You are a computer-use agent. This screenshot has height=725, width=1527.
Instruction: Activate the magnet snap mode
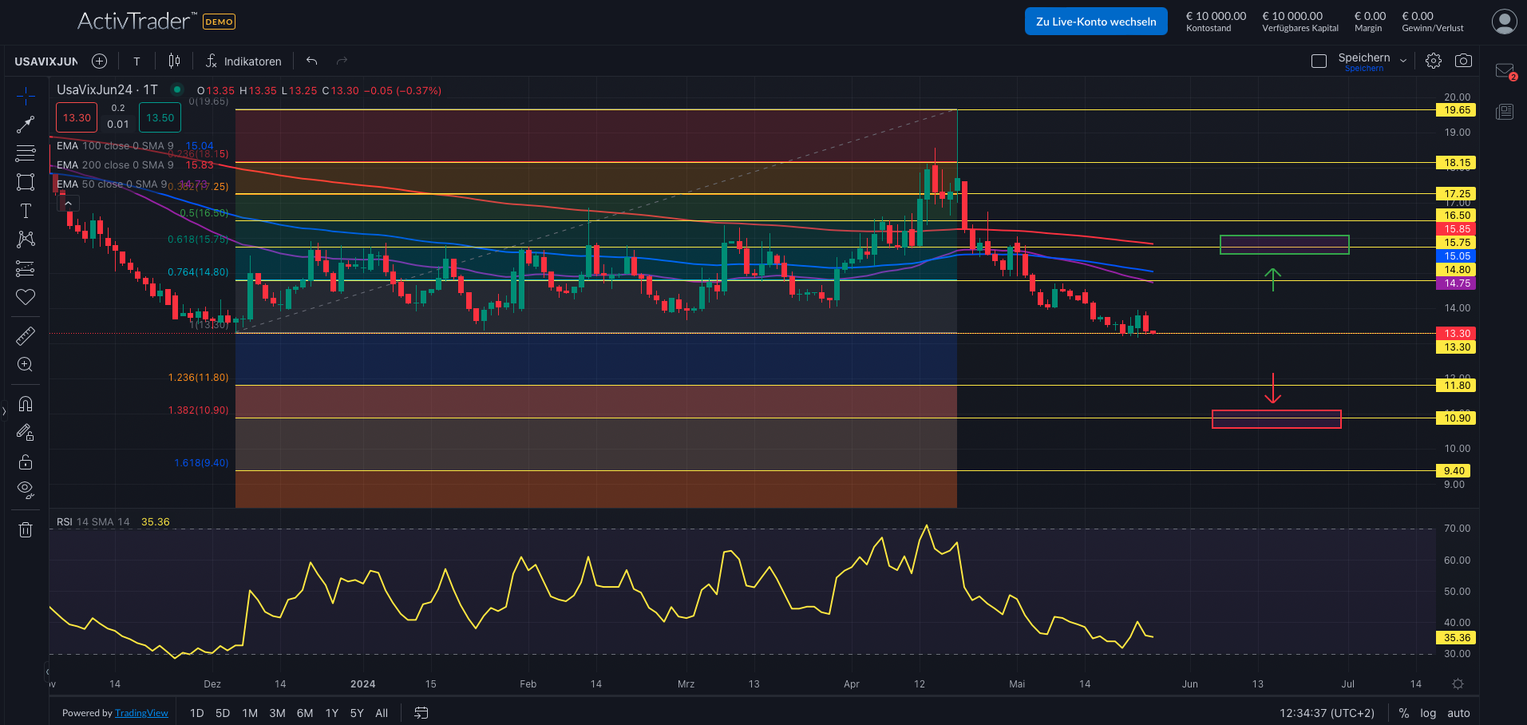(x=26, y=404)
